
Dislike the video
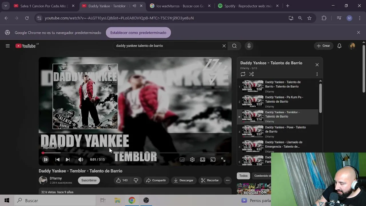click(136, 180)
